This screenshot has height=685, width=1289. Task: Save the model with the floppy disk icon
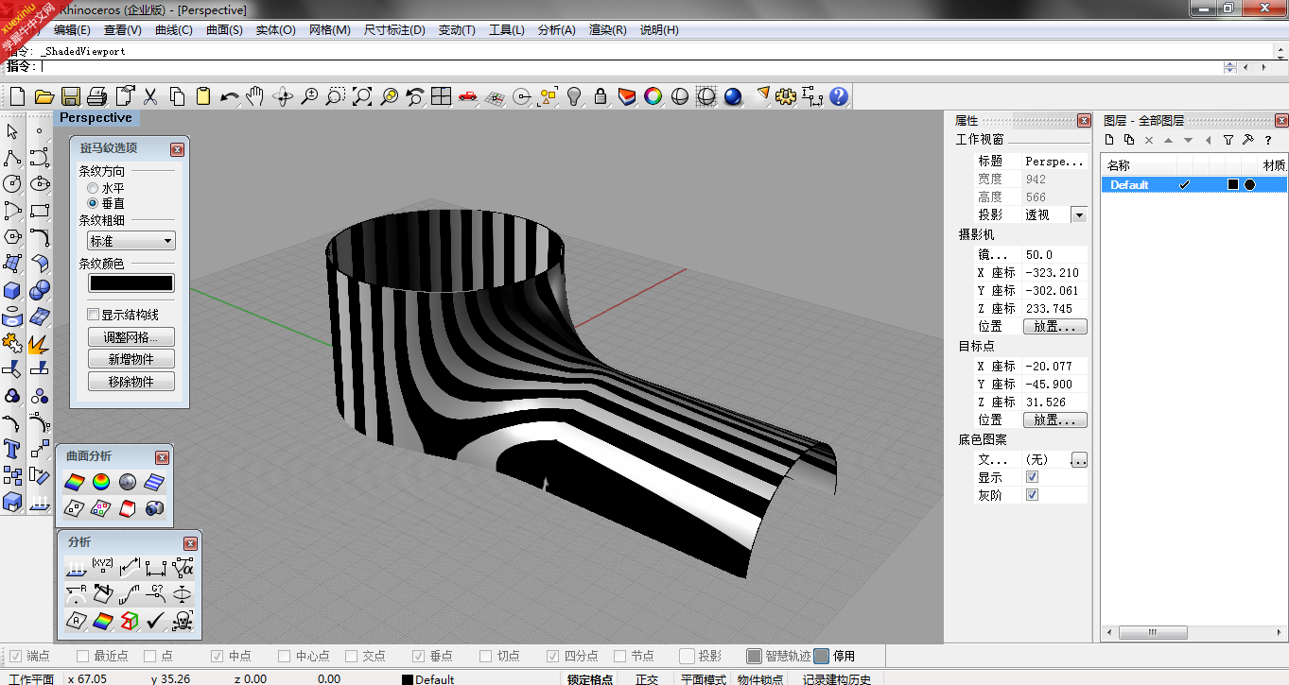pos(70,96)
